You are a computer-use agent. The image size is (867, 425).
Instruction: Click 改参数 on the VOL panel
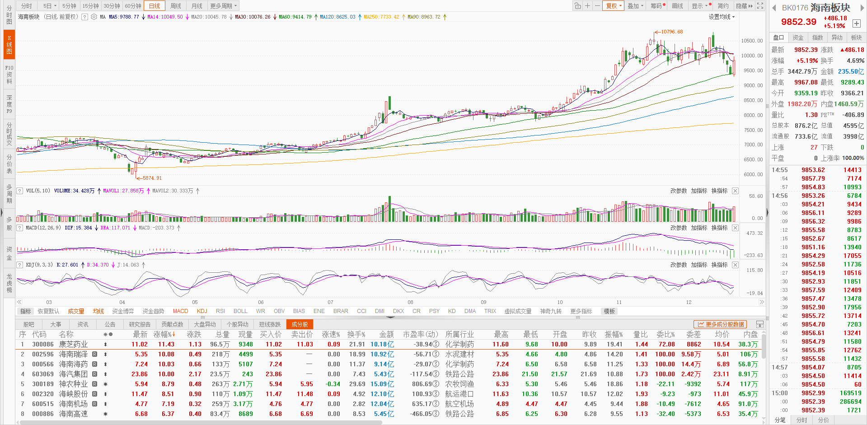[678, 191]
